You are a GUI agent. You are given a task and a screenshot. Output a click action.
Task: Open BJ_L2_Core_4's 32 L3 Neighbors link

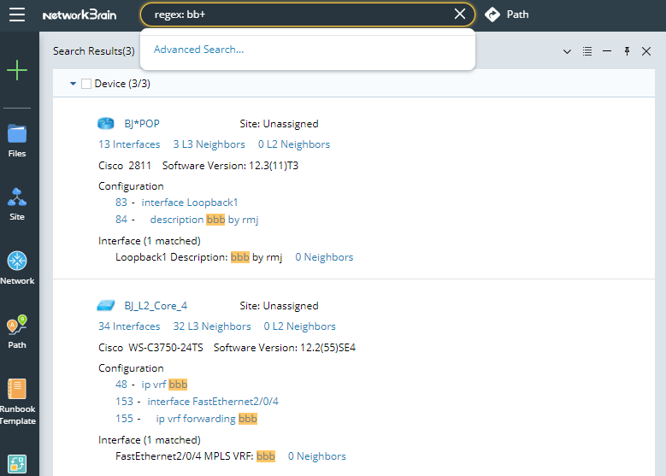pos(212,326)
